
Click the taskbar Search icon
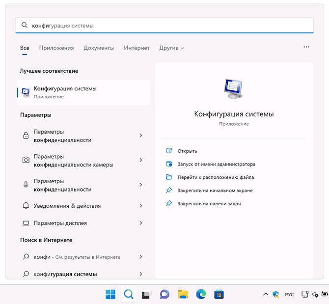click(129, 294)
